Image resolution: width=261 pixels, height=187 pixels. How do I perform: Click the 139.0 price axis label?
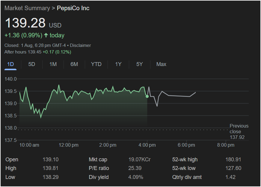tap(11, 104)
